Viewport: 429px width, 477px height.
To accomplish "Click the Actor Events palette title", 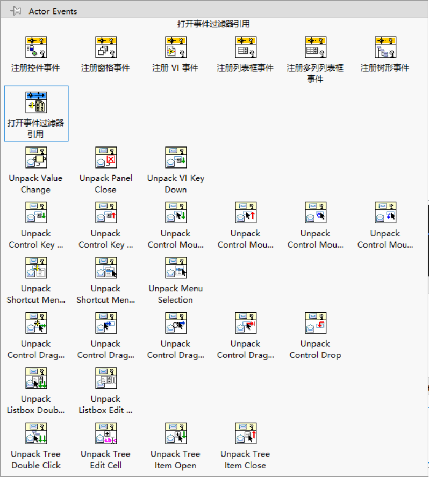I will pos(53,11).
